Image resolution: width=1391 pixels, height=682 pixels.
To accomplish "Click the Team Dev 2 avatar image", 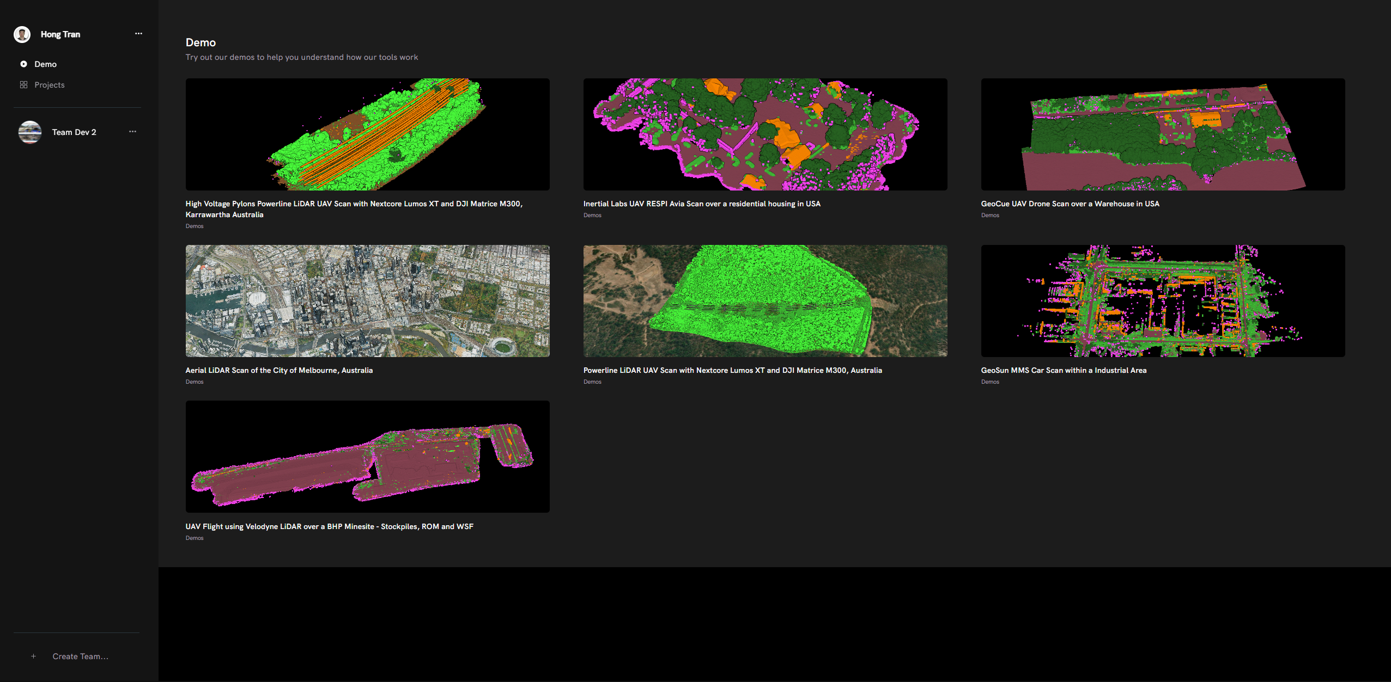I will [30, 132].
